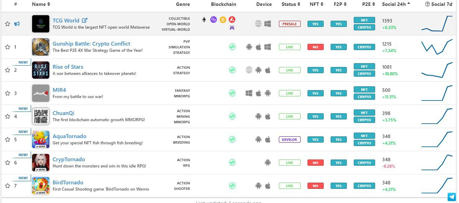
Task: Click the Wemix blockchain icon in BirdTornado row
Action: coord(232,186)
